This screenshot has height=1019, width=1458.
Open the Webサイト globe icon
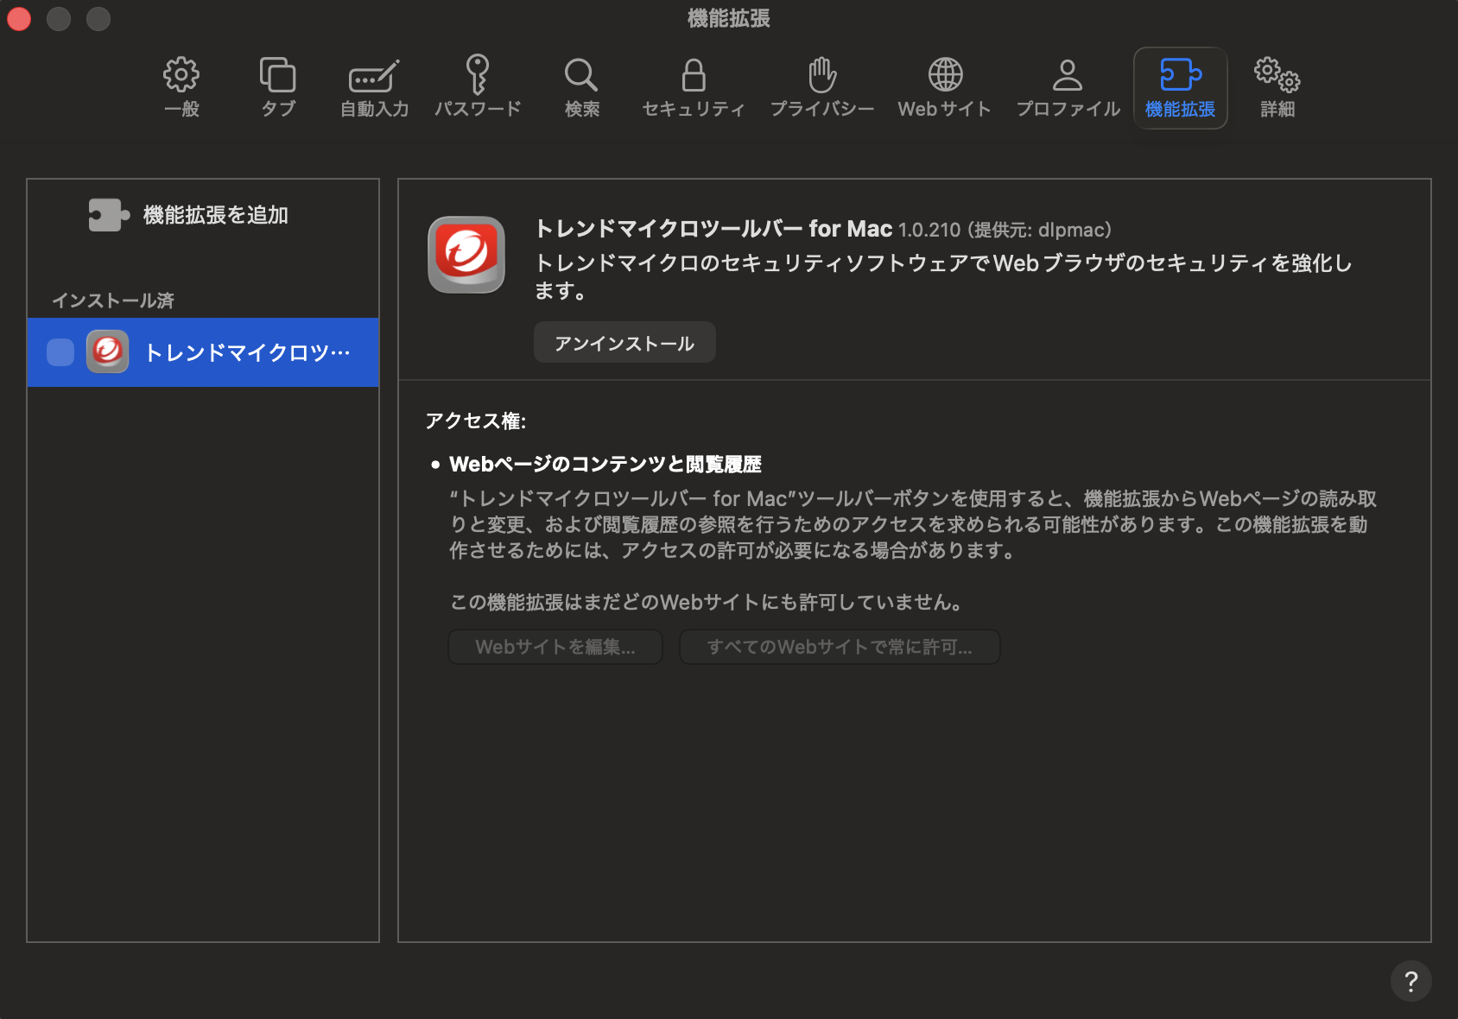[945, 86]
